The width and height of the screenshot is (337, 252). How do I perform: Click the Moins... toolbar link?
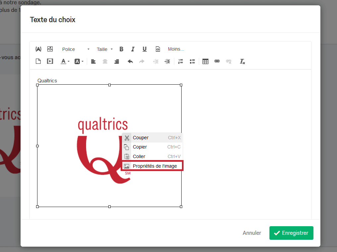176,49
